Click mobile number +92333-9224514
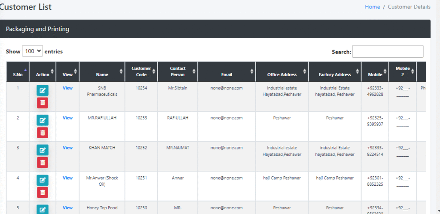Image resolution: width=440 pixels, height=214 pixels. (375, 151)
